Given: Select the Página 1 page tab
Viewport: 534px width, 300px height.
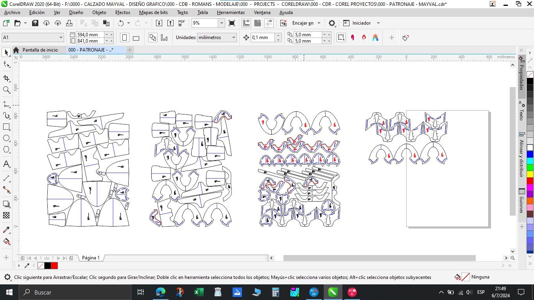Looking at the screenshot, I should (x=91, y=258).
